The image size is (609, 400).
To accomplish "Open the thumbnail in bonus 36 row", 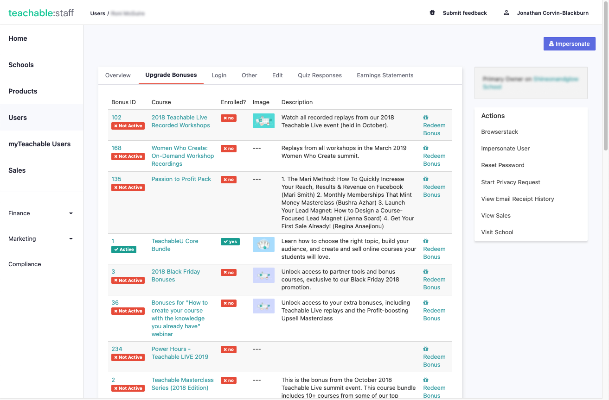I will 263,306.
